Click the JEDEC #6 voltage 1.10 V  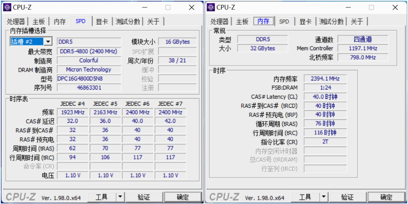point(138,175)
